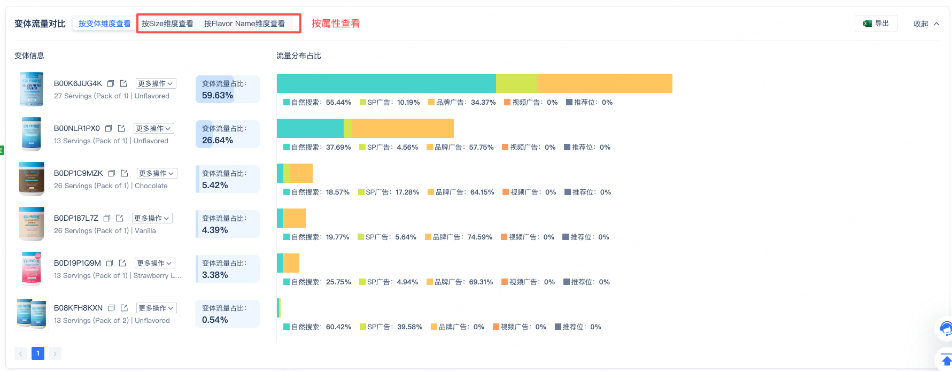Copy ASIN B00K6JUG4K with the copy icon

(x=111, y=83)
